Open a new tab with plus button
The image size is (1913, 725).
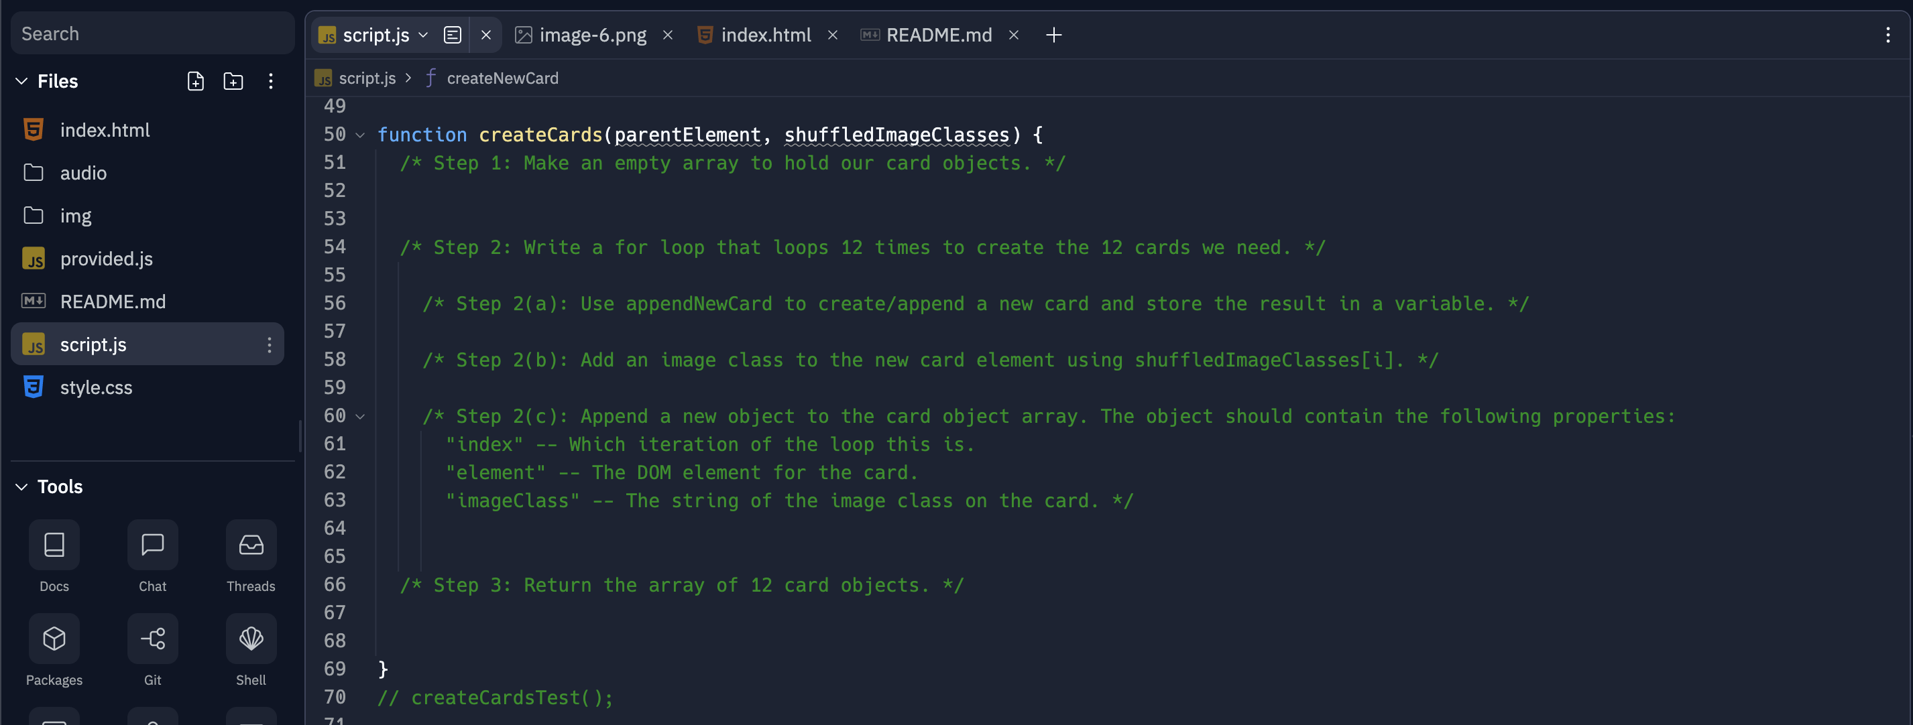click(1053, 35)
